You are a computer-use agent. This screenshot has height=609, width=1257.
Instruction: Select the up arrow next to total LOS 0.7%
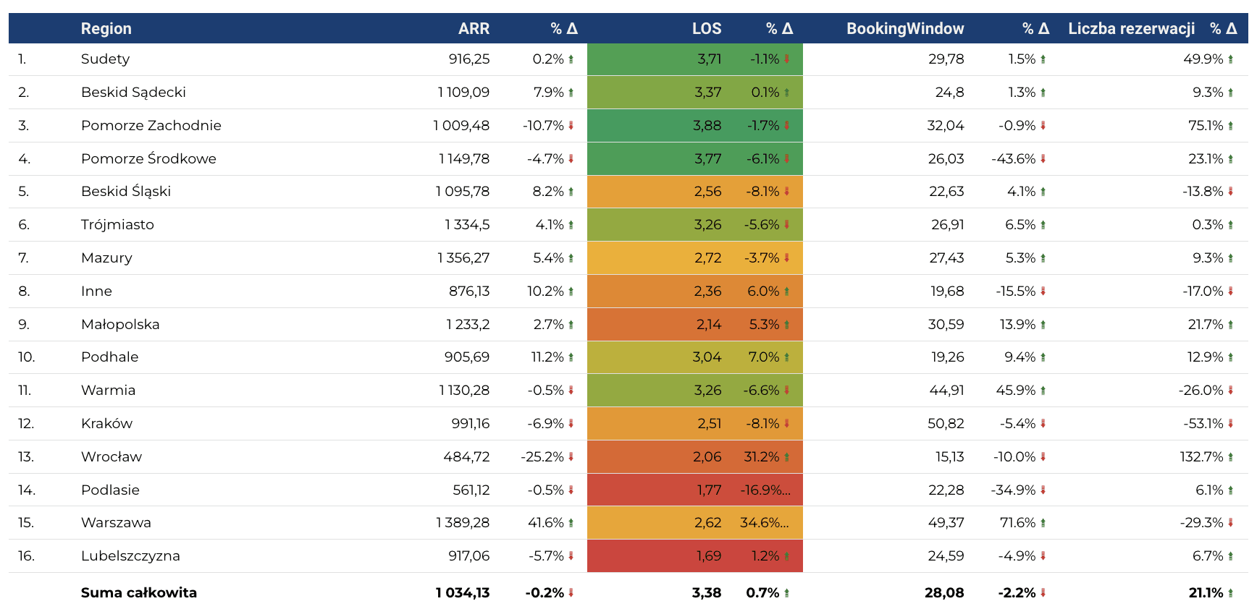[x=786, y=593]
